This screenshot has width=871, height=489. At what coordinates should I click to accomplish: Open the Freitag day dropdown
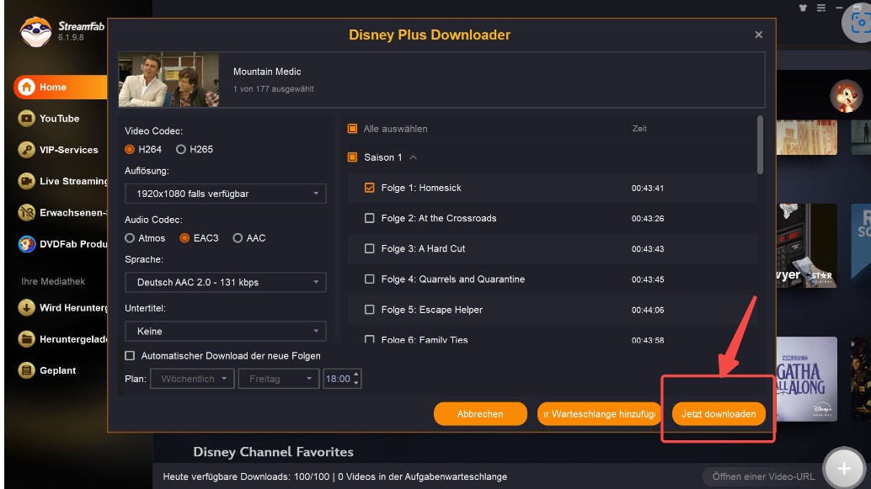point(279,379)
